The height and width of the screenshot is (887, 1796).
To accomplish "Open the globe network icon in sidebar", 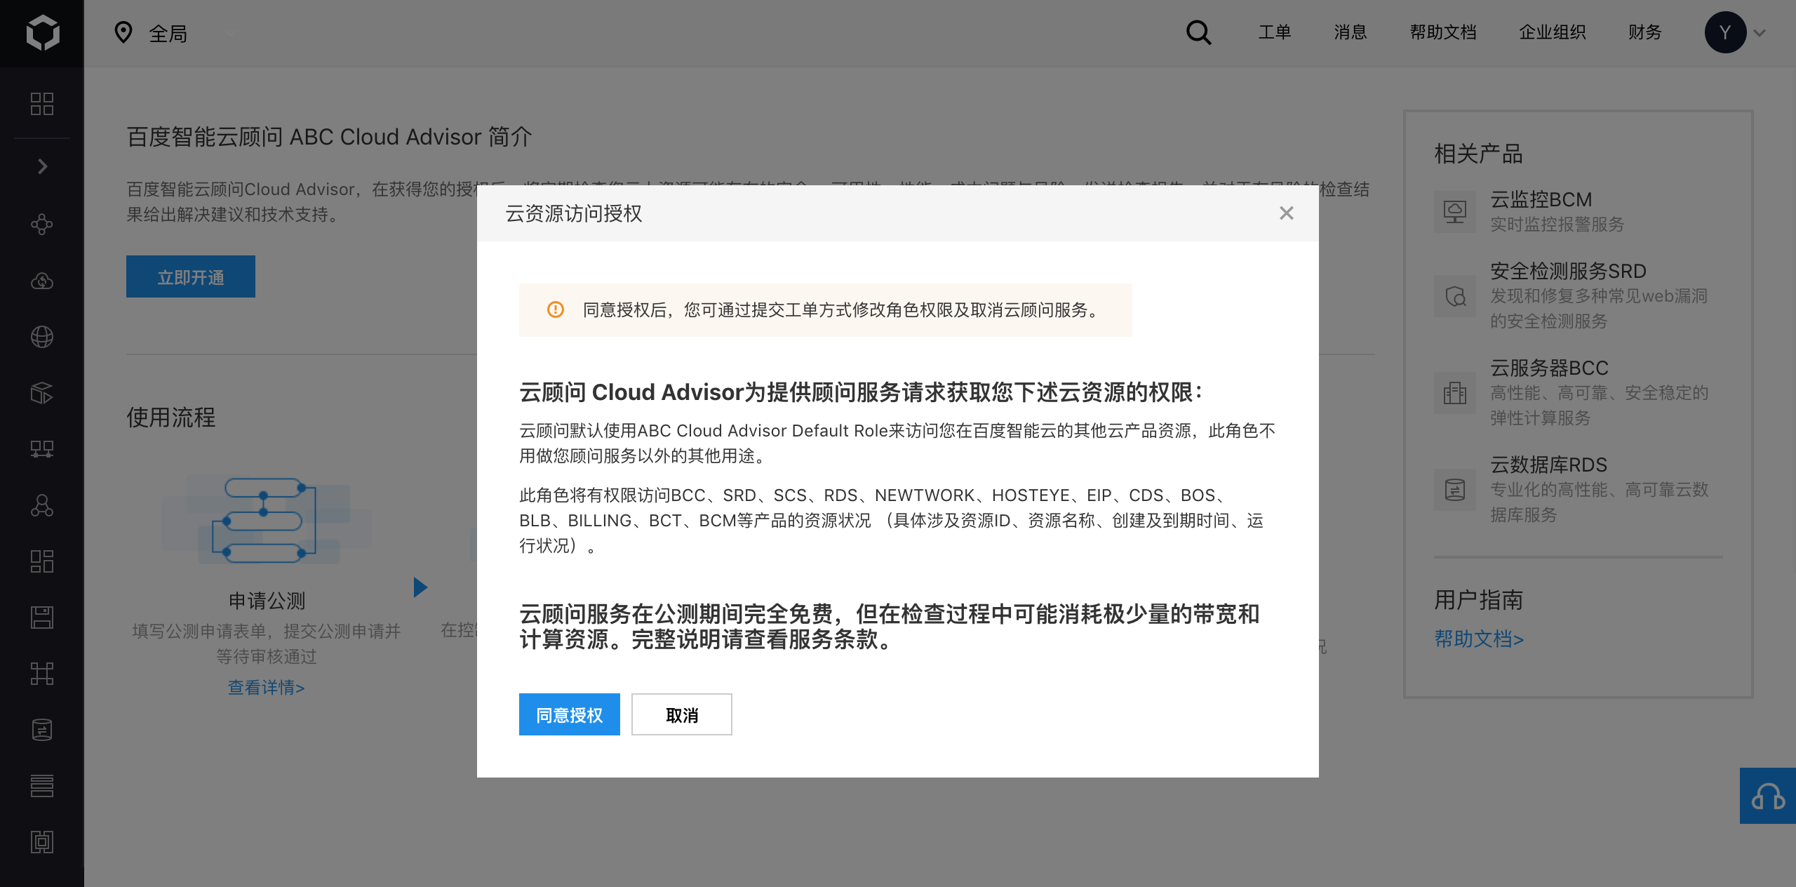I will click(x=42, y=337).
